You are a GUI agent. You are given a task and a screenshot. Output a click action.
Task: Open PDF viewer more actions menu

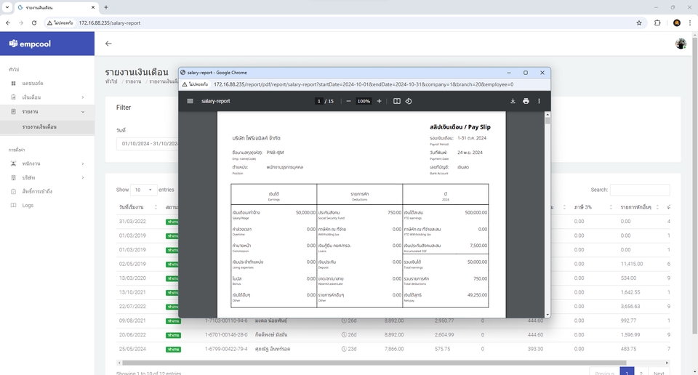coord(539,101)
